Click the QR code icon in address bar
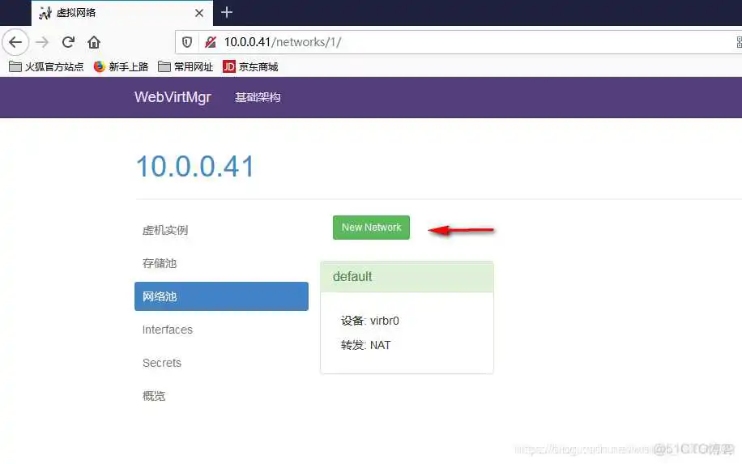 739,42
